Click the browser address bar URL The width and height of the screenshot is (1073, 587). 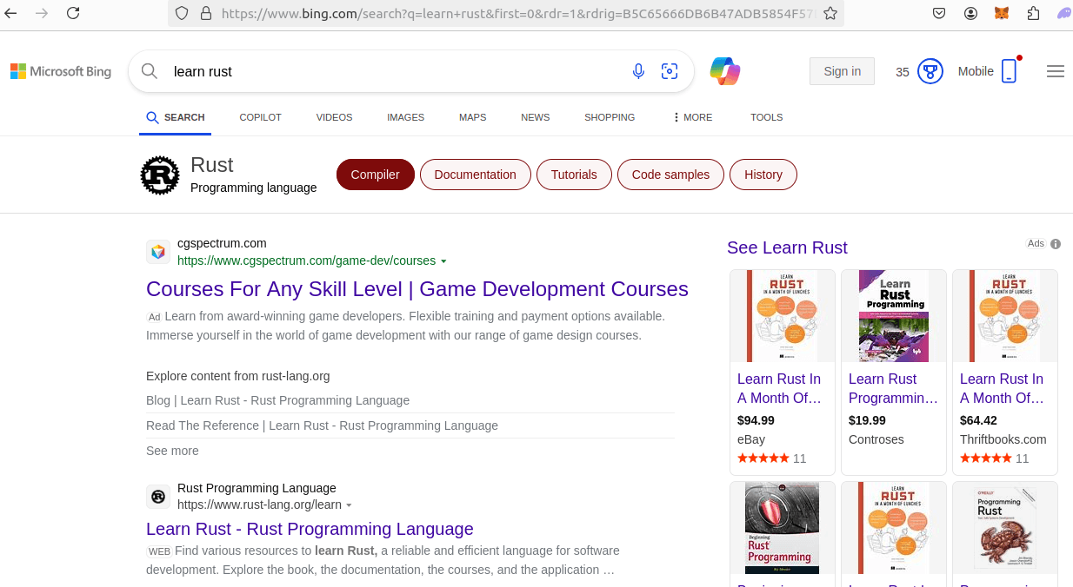coord(517,13)
